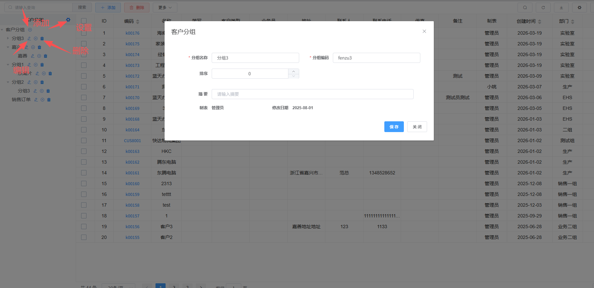Collapse the 分组2 tree node
The width and height of the screenshot is (594, 288).
pyautogui.click(x=8, y=82)
